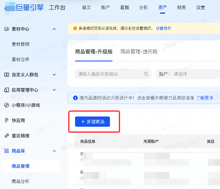Open 素材管理 in sidebar

[x=21, y=44]
